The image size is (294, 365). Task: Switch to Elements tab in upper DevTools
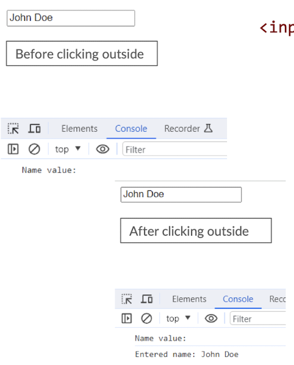point(79,129)
